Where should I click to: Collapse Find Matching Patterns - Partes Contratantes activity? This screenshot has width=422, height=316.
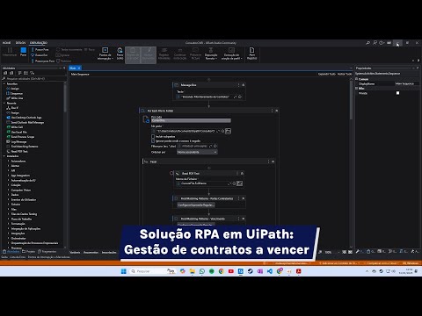[243, 198]
